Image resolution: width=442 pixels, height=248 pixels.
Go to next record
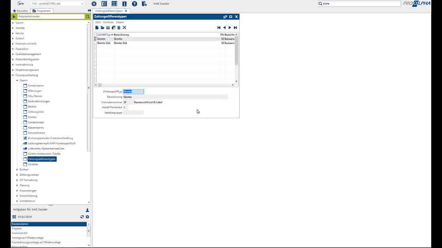point(230,28)
